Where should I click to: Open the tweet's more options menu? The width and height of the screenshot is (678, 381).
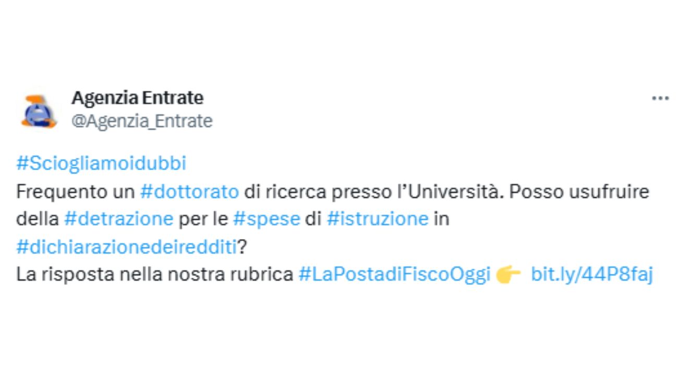tap(660, 98)
